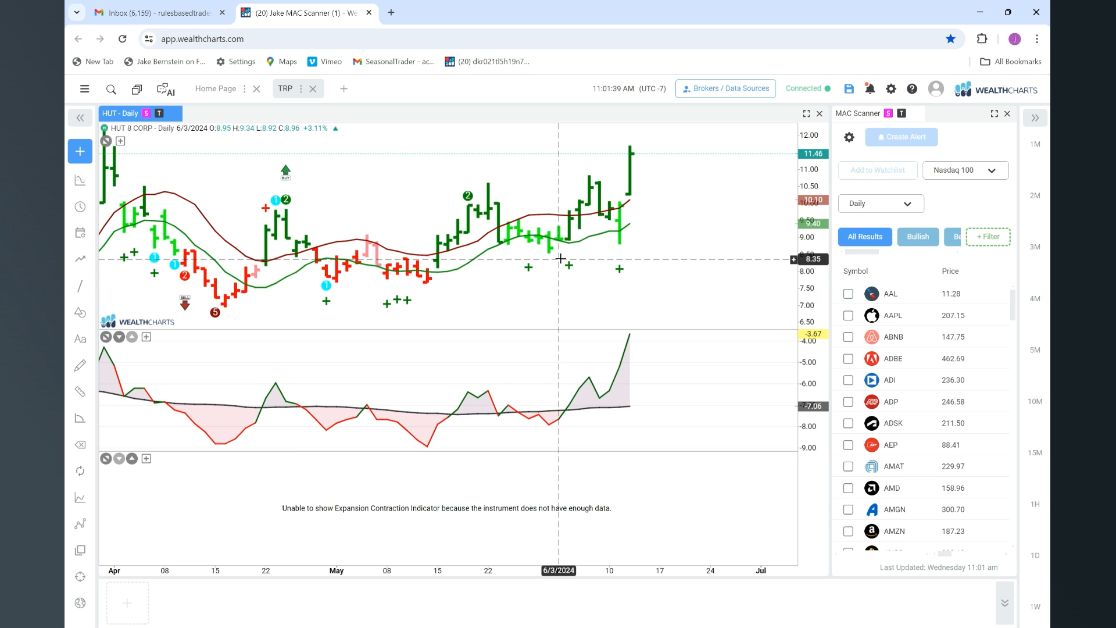Collapse the left sidebar double chevron
Viewport: 1116px width, 628px height.
[x=80, y=118]
